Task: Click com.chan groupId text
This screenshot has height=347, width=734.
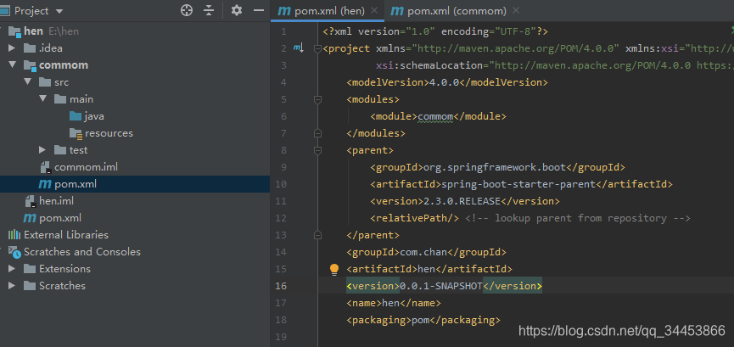Action: (x=423, y=252)
